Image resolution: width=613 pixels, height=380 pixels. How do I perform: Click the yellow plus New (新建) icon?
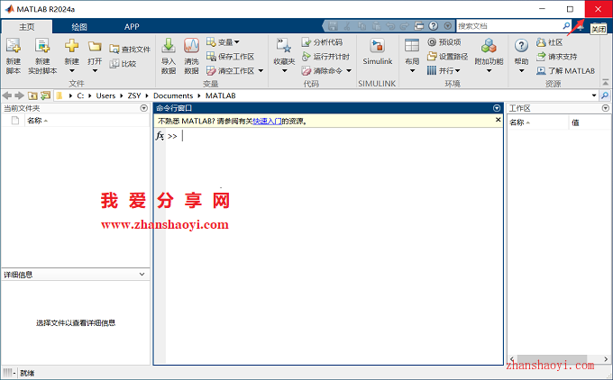coord(71,46)
